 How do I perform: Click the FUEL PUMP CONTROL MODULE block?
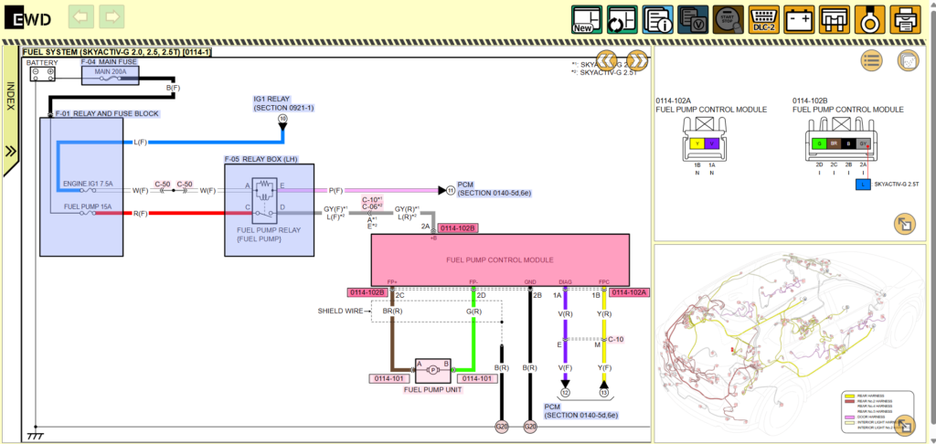coord(500,260)
